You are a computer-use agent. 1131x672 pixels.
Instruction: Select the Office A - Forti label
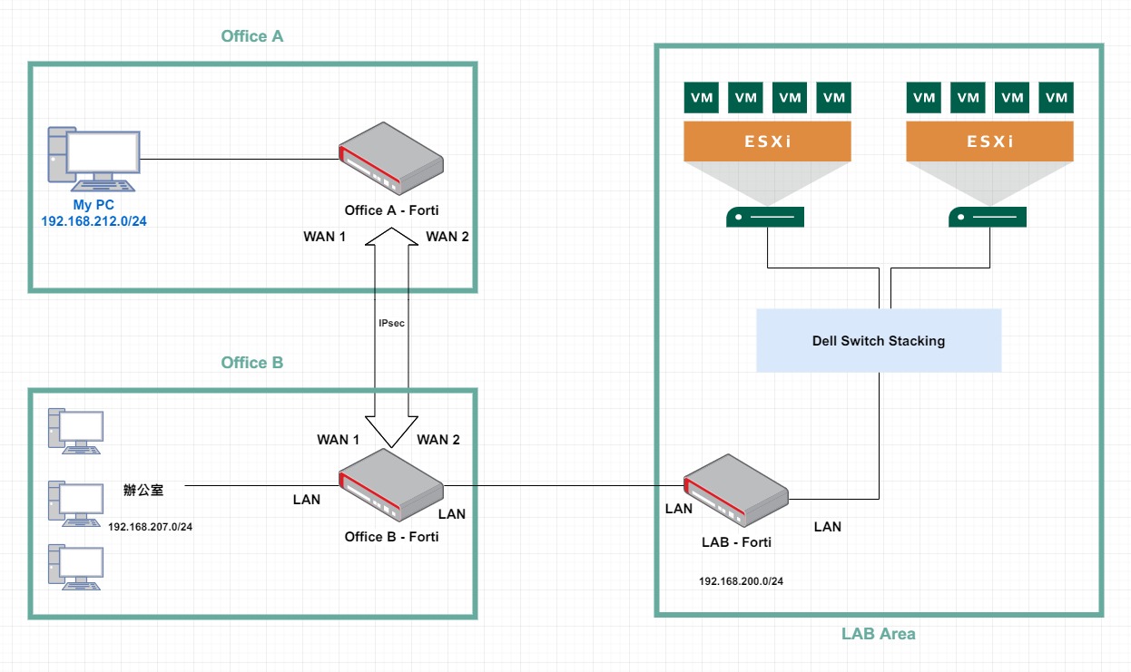click(x=391, y=210)
